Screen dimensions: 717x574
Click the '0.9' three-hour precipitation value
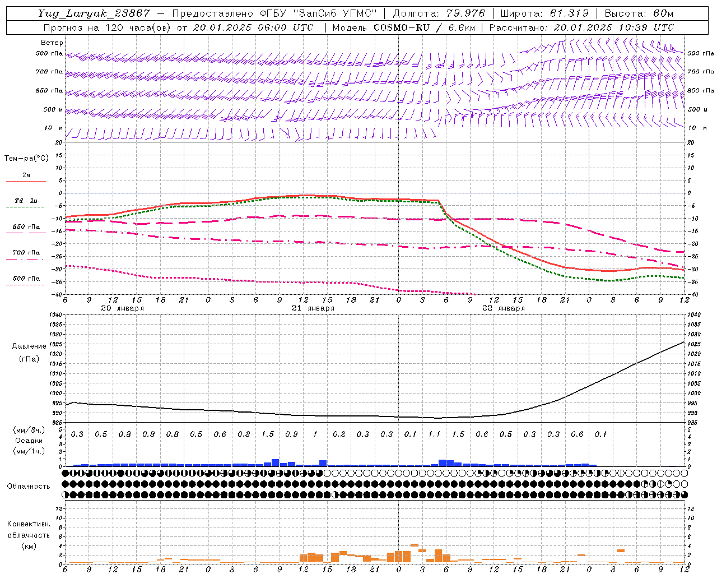click(x=291, y=434)
